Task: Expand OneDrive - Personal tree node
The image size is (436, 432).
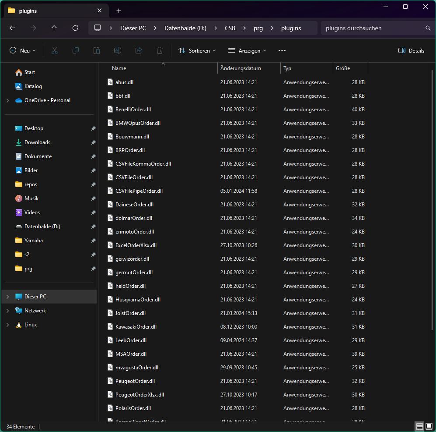Action: tap(8, 100)
